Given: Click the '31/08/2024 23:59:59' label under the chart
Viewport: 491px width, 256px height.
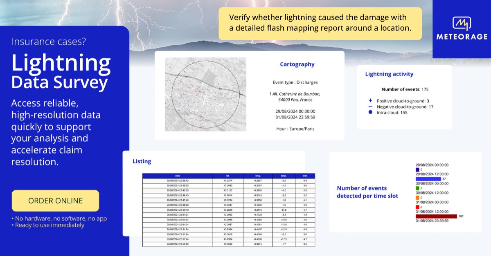Looking at the screenshot, I should tap(432, 221).
